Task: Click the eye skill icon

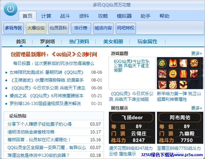Action: click(x=162, y=74)
